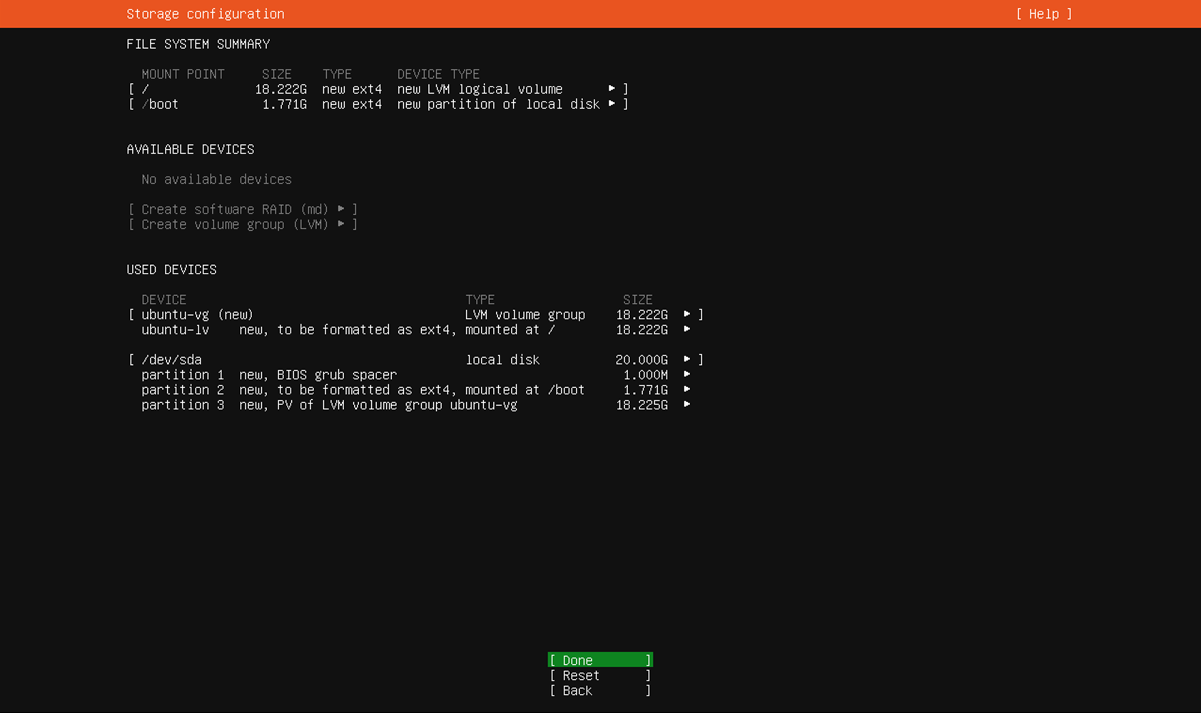Select ubuntu-lv logical volume entry
1201x713 pixels.
pos(175,329)
